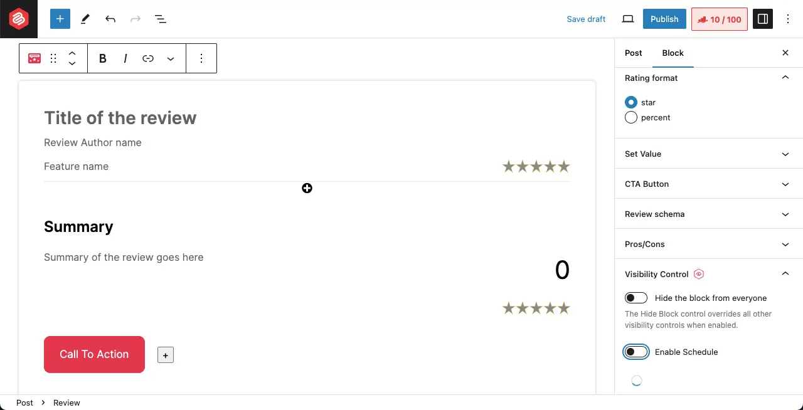
Task: Select Post in the bottom breadcrumb
Action: tap(24, 402)
